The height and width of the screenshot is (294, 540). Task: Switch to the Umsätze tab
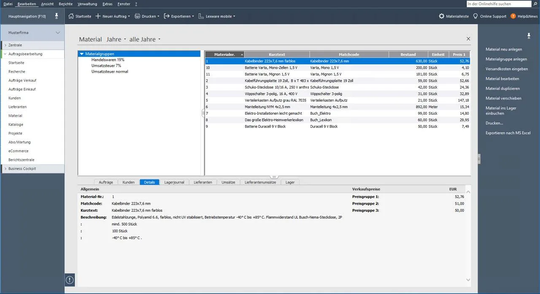point(228,182)
